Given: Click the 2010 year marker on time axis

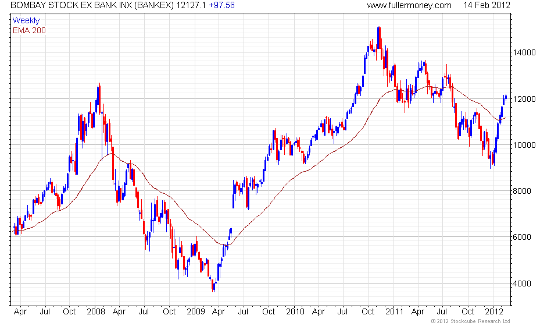Looking at the screenshot, I should tap(295, 311).
